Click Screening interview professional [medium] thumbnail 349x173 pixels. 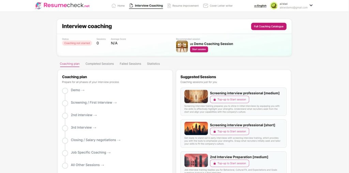(x=196, y=96)
